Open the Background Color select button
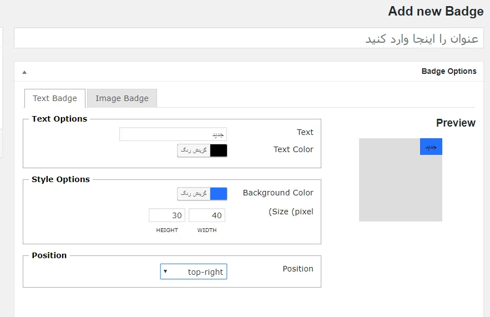This screenshot has height=317, width=490. coord(194,194)
